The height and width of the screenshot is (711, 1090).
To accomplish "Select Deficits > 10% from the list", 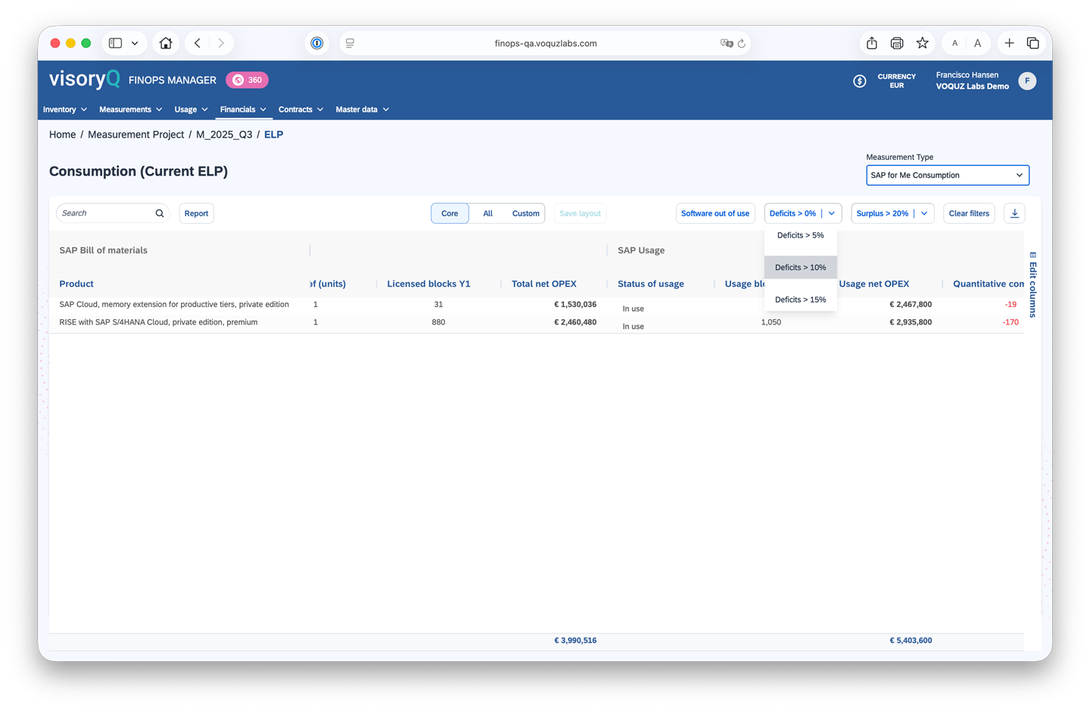I will [800, 267].
